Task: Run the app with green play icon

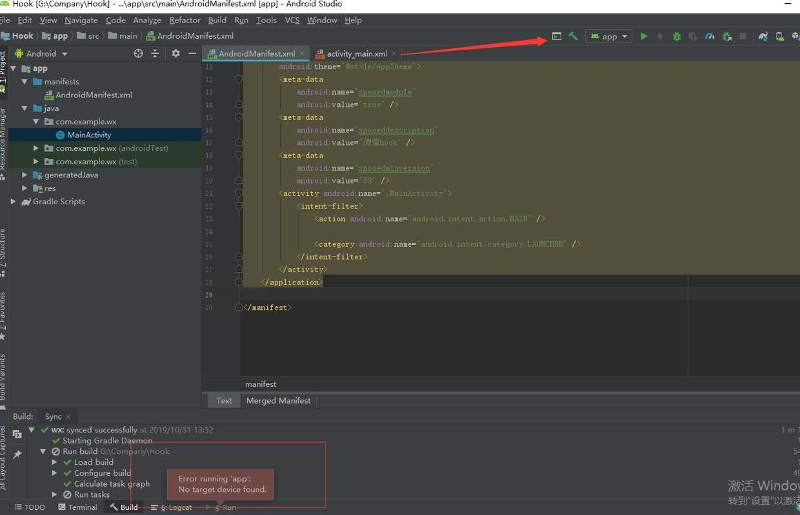Action: (644, 37)
